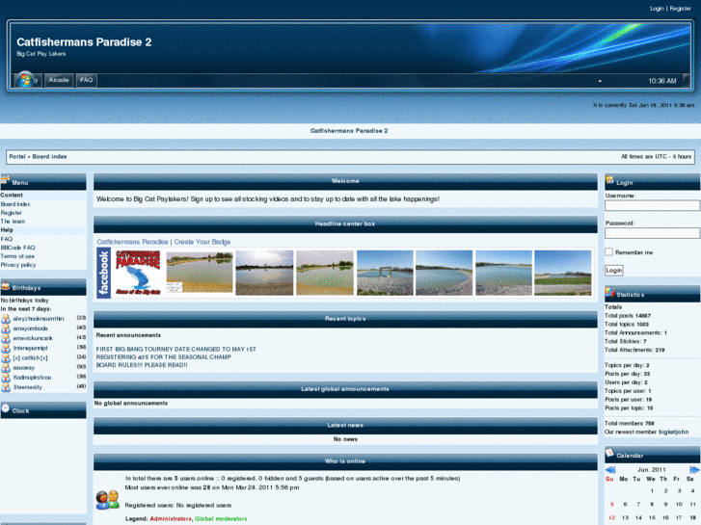Open the second lake photo thumbnail
This screenshot has height=525, width=701.
point(264,273)
